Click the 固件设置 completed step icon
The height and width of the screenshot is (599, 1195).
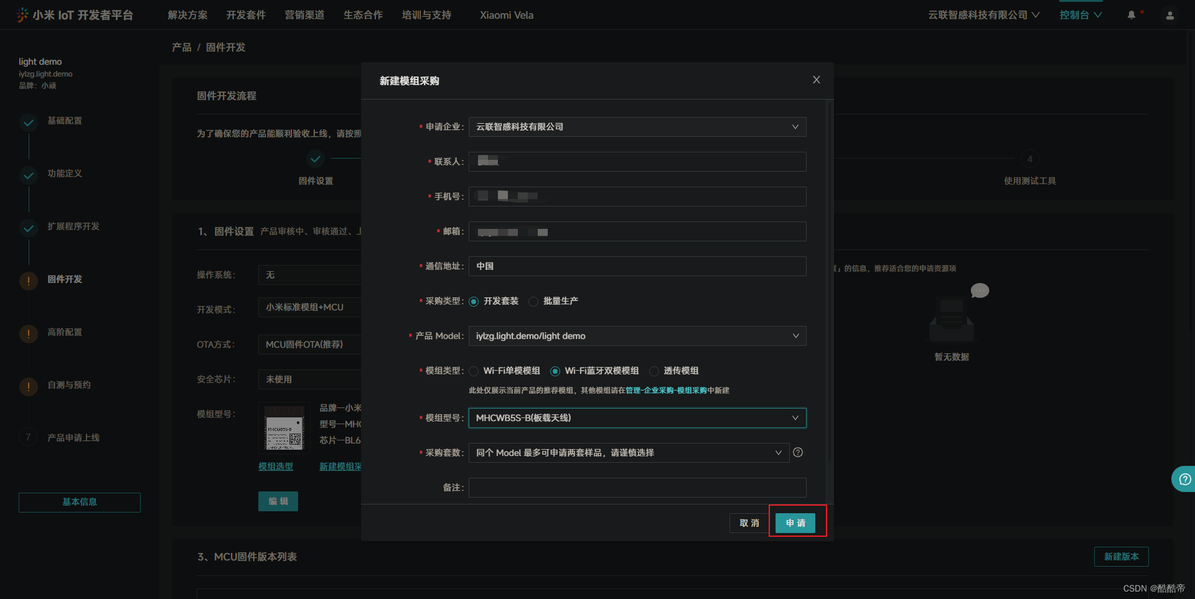pos(316,159)
